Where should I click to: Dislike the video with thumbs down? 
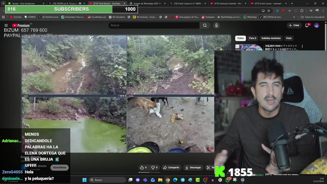154,168
